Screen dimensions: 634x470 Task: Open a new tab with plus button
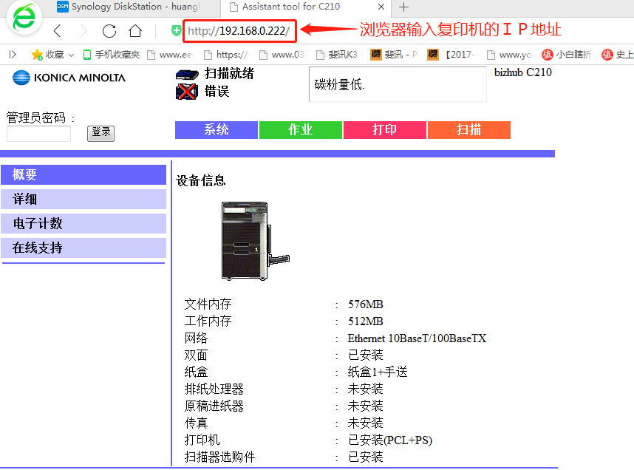tap(403, 7)
